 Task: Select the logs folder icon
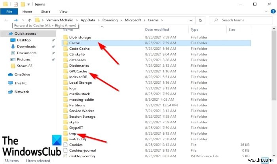pyautogui.click(x=66, y=88)
